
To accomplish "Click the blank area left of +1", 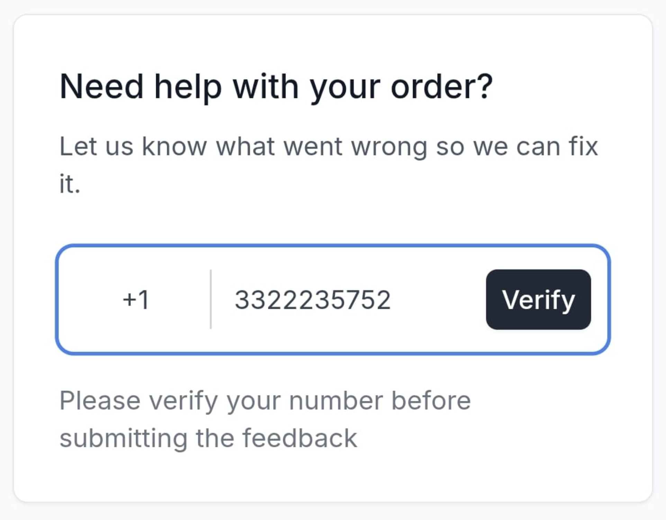I will [91, 300].
